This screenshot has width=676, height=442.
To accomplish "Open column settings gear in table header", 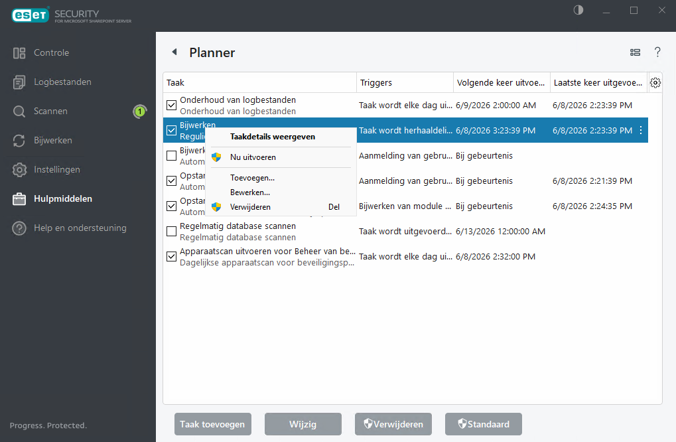I will [655, 83].
